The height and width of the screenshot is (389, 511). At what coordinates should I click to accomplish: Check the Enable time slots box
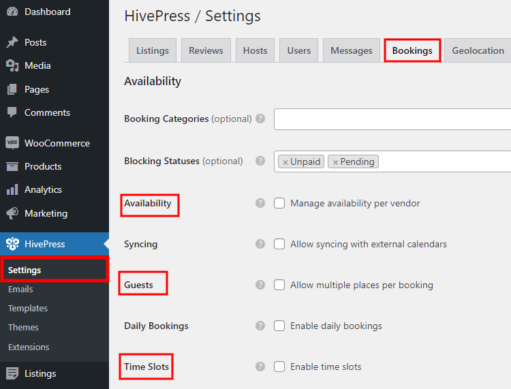(279, 367)
